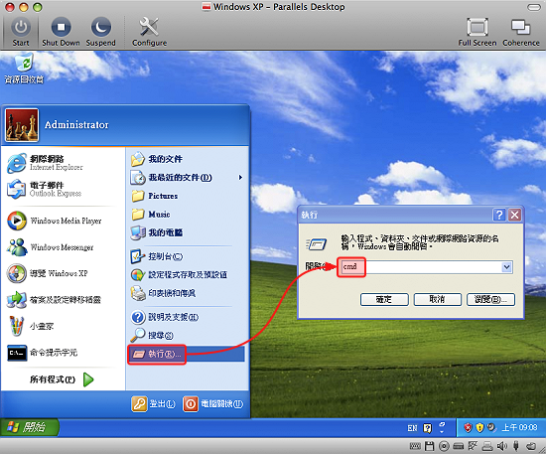Click the Run dialog help question button
Viewport: 546px width, 454px height.
click(498, 215)
